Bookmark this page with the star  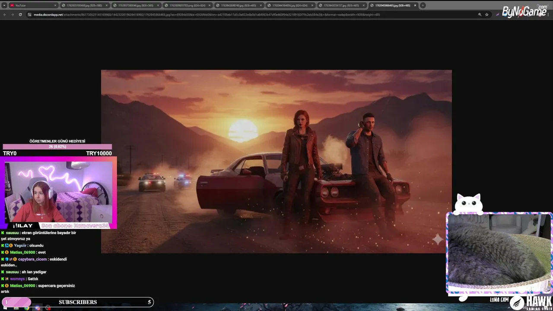pos(487,14)
